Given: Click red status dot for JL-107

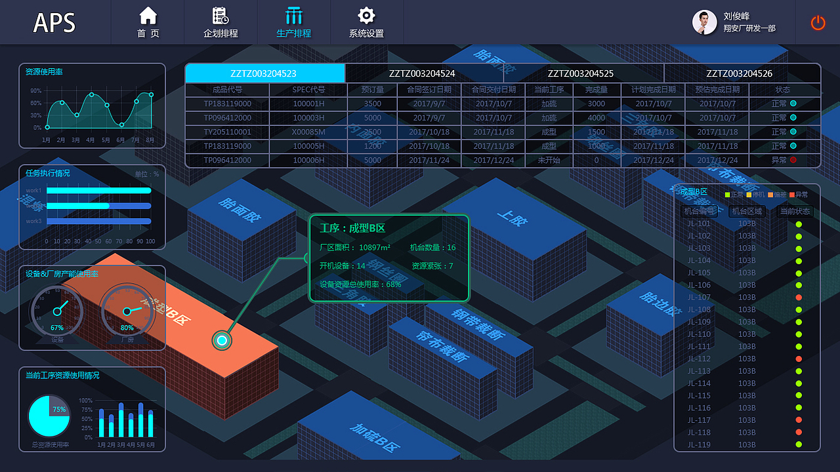Looking at the screenshot, I should click(x=799, y=298).
